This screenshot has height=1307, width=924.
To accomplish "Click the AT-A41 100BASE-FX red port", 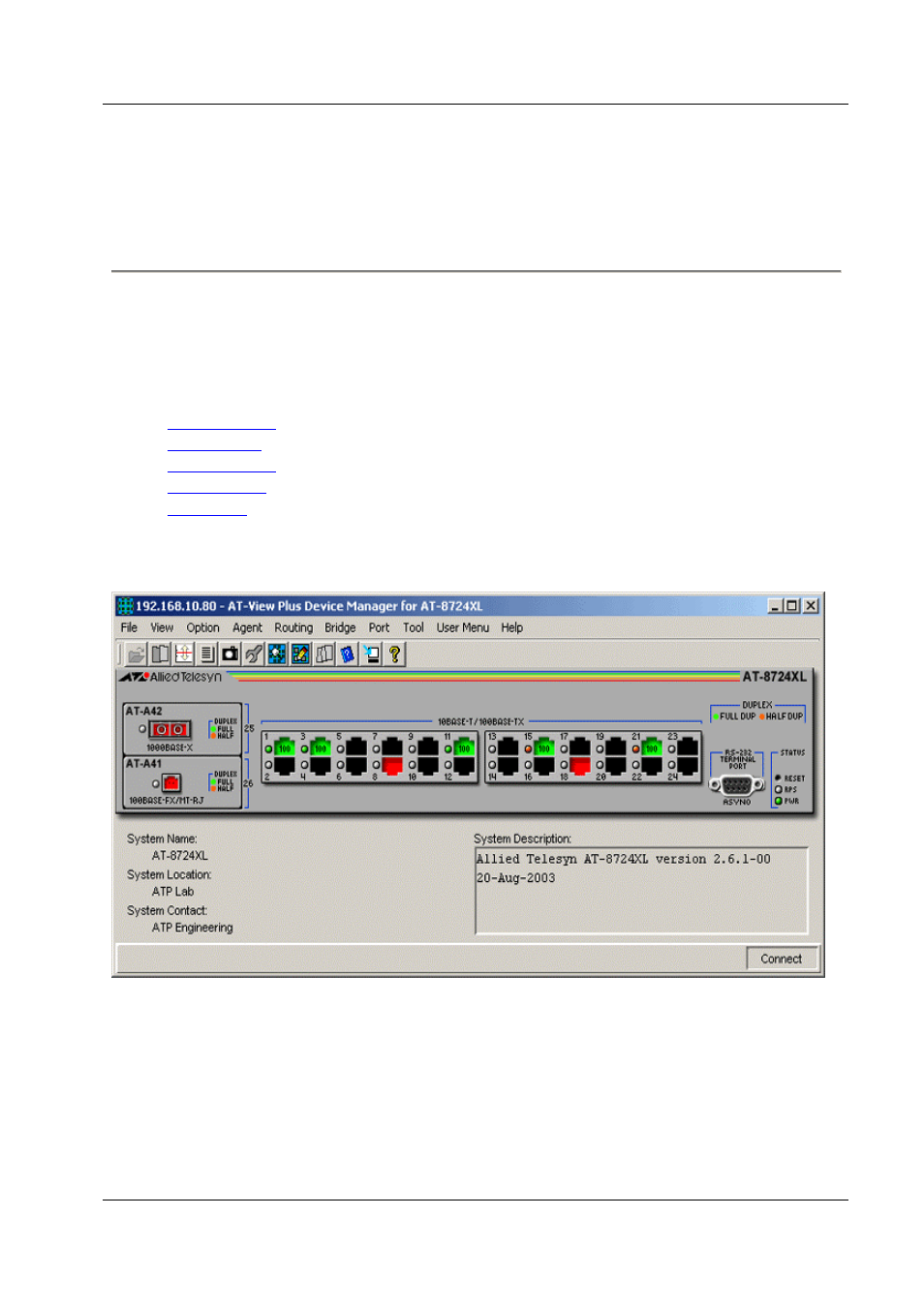I will point(171,782).
